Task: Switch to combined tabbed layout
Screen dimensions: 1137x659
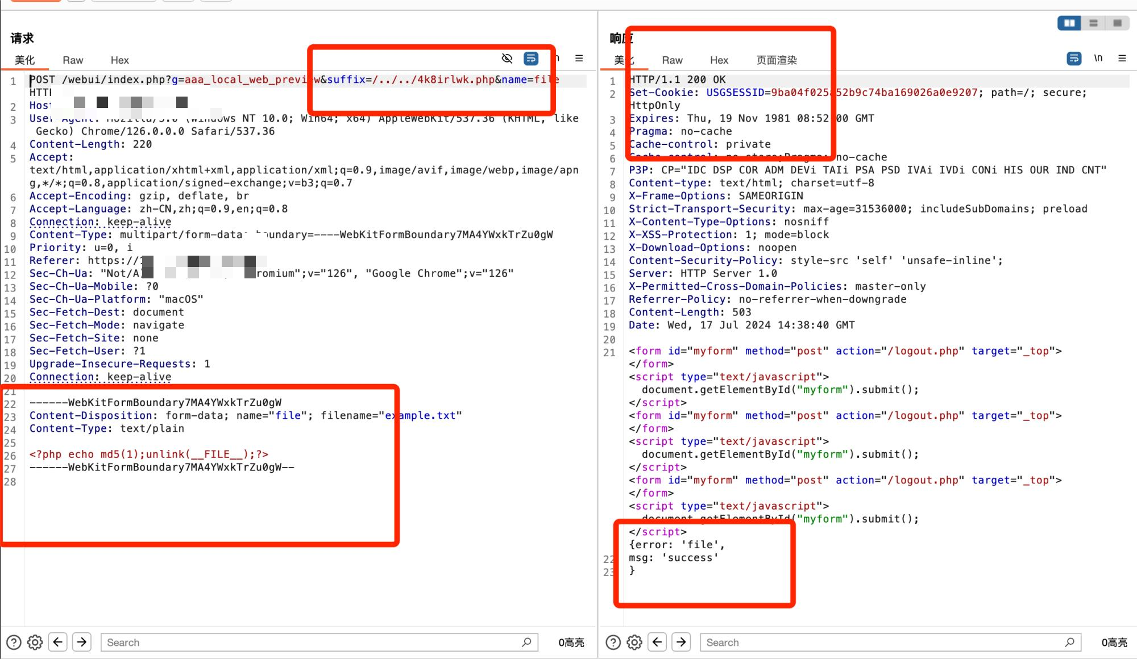Action: pyautogui.click(x=1117, y=23)
